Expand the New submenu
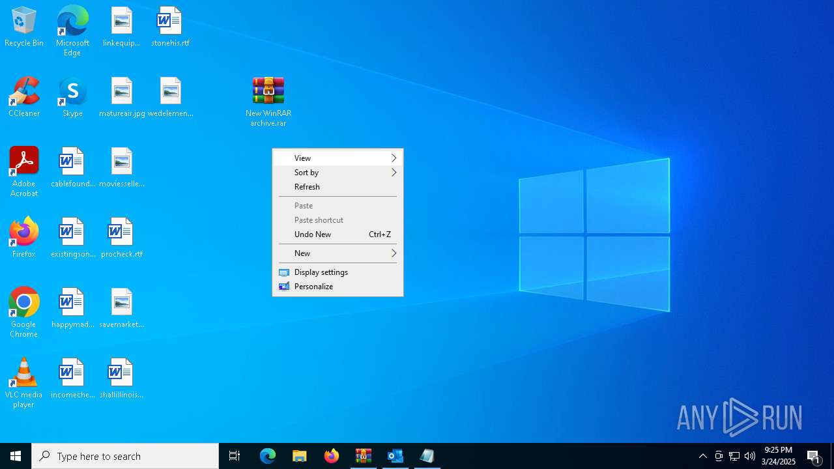Image resolution: width=834 pixels, height=469 pixels. (338, 253)
